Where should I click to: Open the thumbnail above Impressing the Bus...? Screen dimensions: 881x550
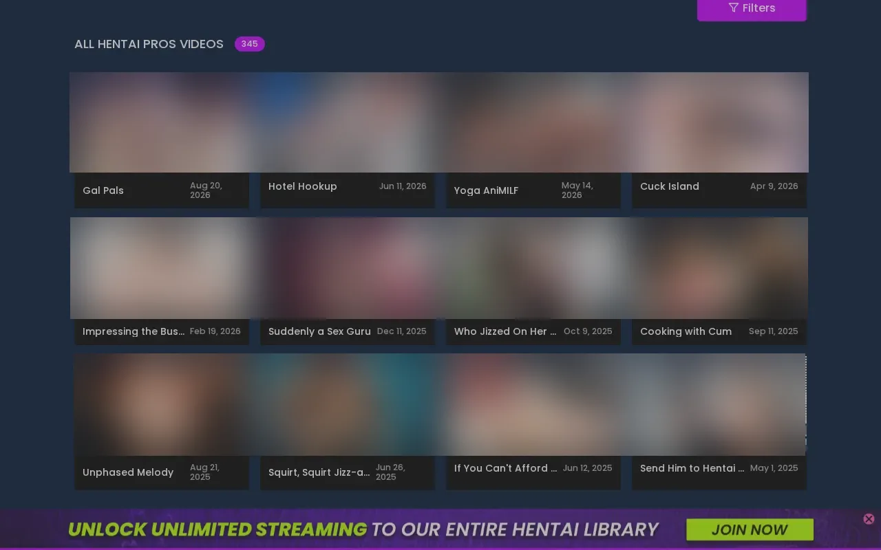162,268
